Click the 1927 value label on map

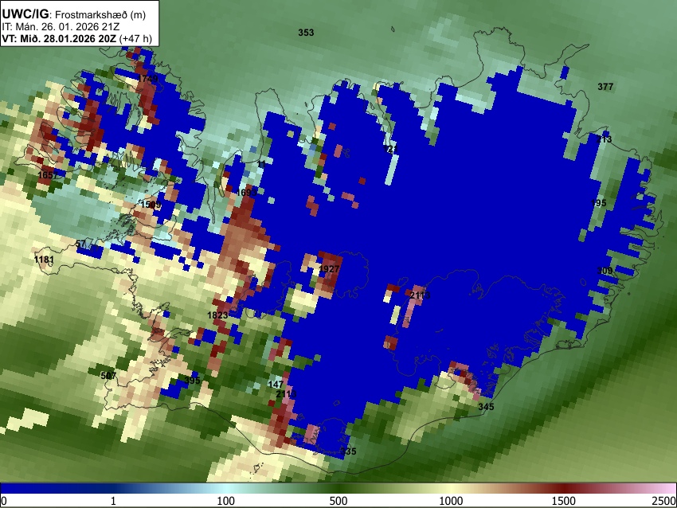click(x=329, y=269)
